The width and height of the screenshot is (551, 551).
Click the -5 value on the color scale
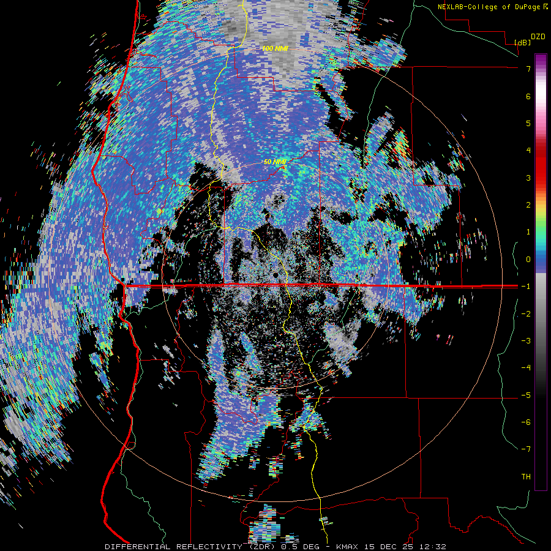point(526,395)
